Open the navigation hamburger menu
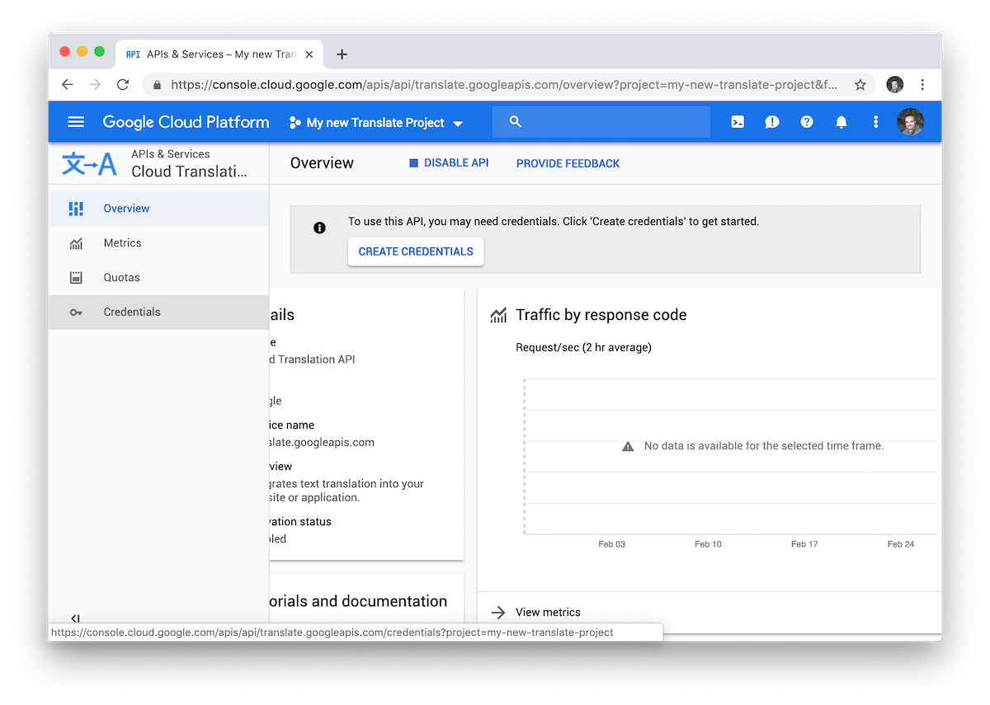The width and height of the screenshot is (990, 705). [75, 121]
